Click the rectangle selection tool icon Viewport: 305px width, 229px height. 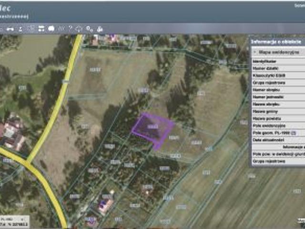point(31,29)
